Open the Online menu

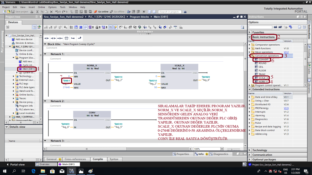41,7
